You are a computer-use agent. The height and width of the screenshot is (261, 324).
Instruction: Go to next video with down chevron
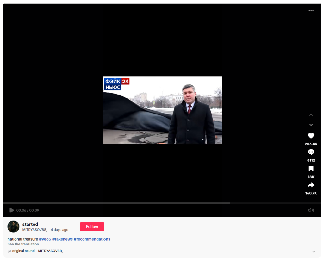(311, 125)
